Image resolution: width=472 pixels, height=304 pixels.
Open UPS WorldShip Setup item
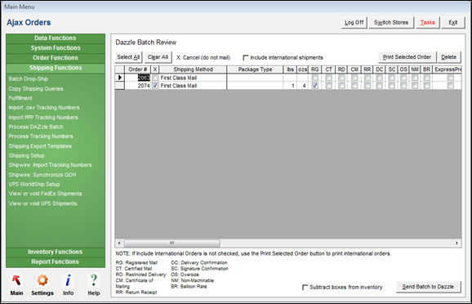pos(34,184)
